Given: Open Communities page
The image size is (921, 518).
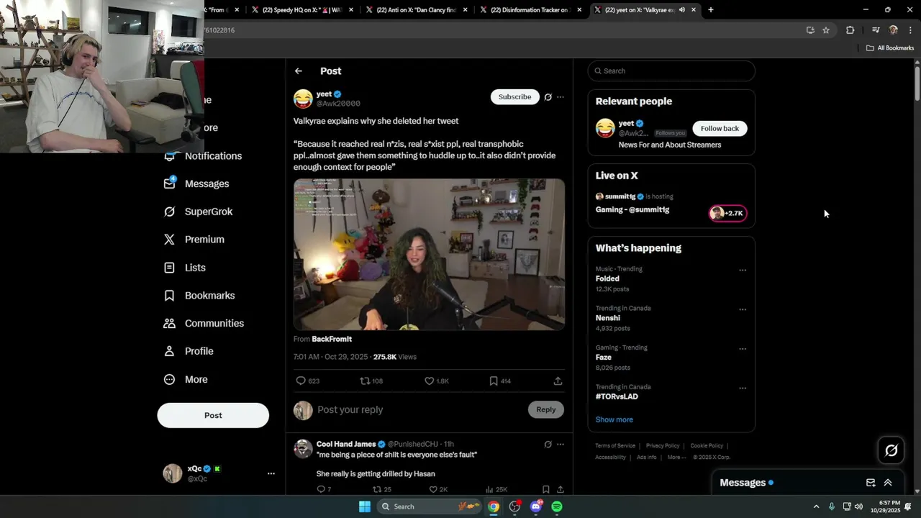Looking at the screenshot, I should pos(204,324).
